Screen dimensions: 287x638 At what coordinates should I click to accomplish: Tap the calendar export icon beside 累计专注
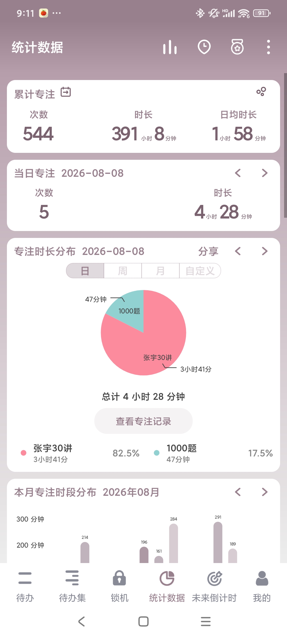66,92
